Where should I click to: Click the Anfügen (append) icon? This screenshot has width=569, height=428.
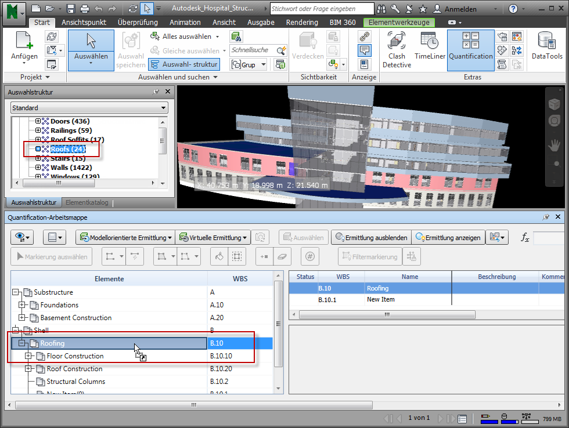tap(24, 41)
